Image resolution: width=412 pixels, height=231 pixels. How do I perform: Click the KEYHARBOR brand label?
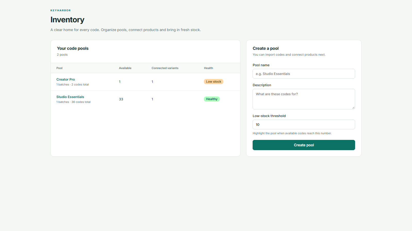point(61,11)
